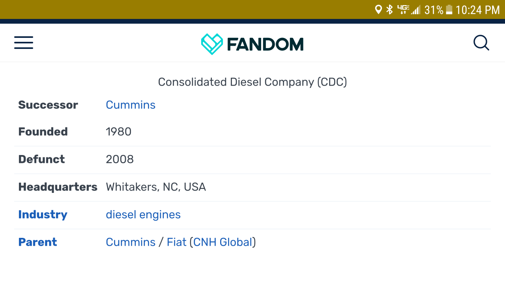Open the CNH Global link
The height and width of the screenshot is (284, 505).
(223, 242)
